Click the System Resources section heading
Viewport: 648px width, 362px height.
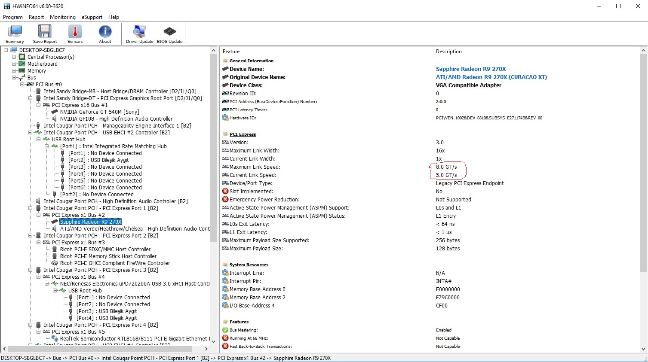click(x=249, y=265)
